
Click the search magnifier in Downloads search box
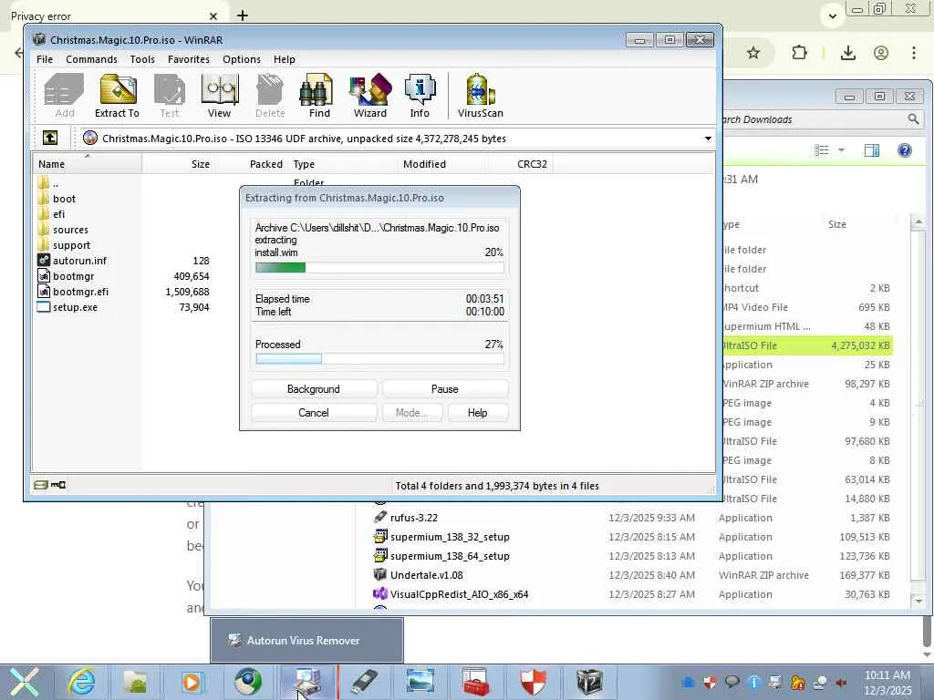913,119
